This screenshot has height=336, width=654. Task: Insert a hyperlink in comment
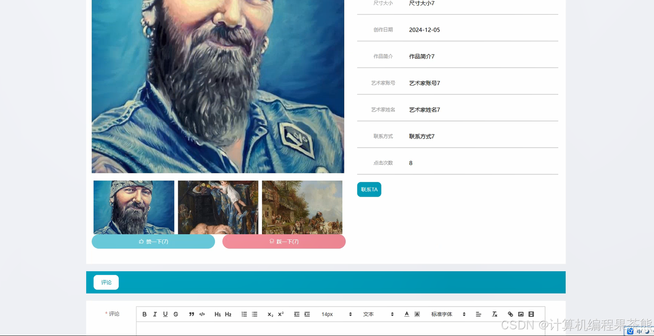[x=510, y=314]
